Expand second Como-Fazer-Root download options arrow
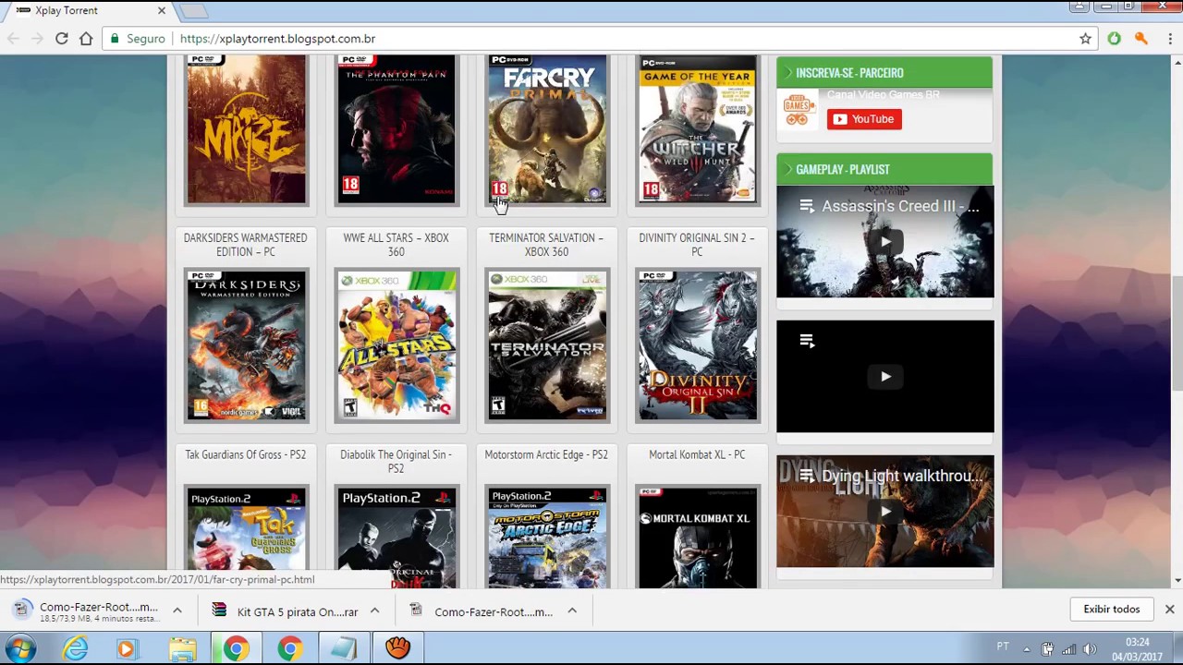This screenshot has height=665, width=1183. [572, 611]
